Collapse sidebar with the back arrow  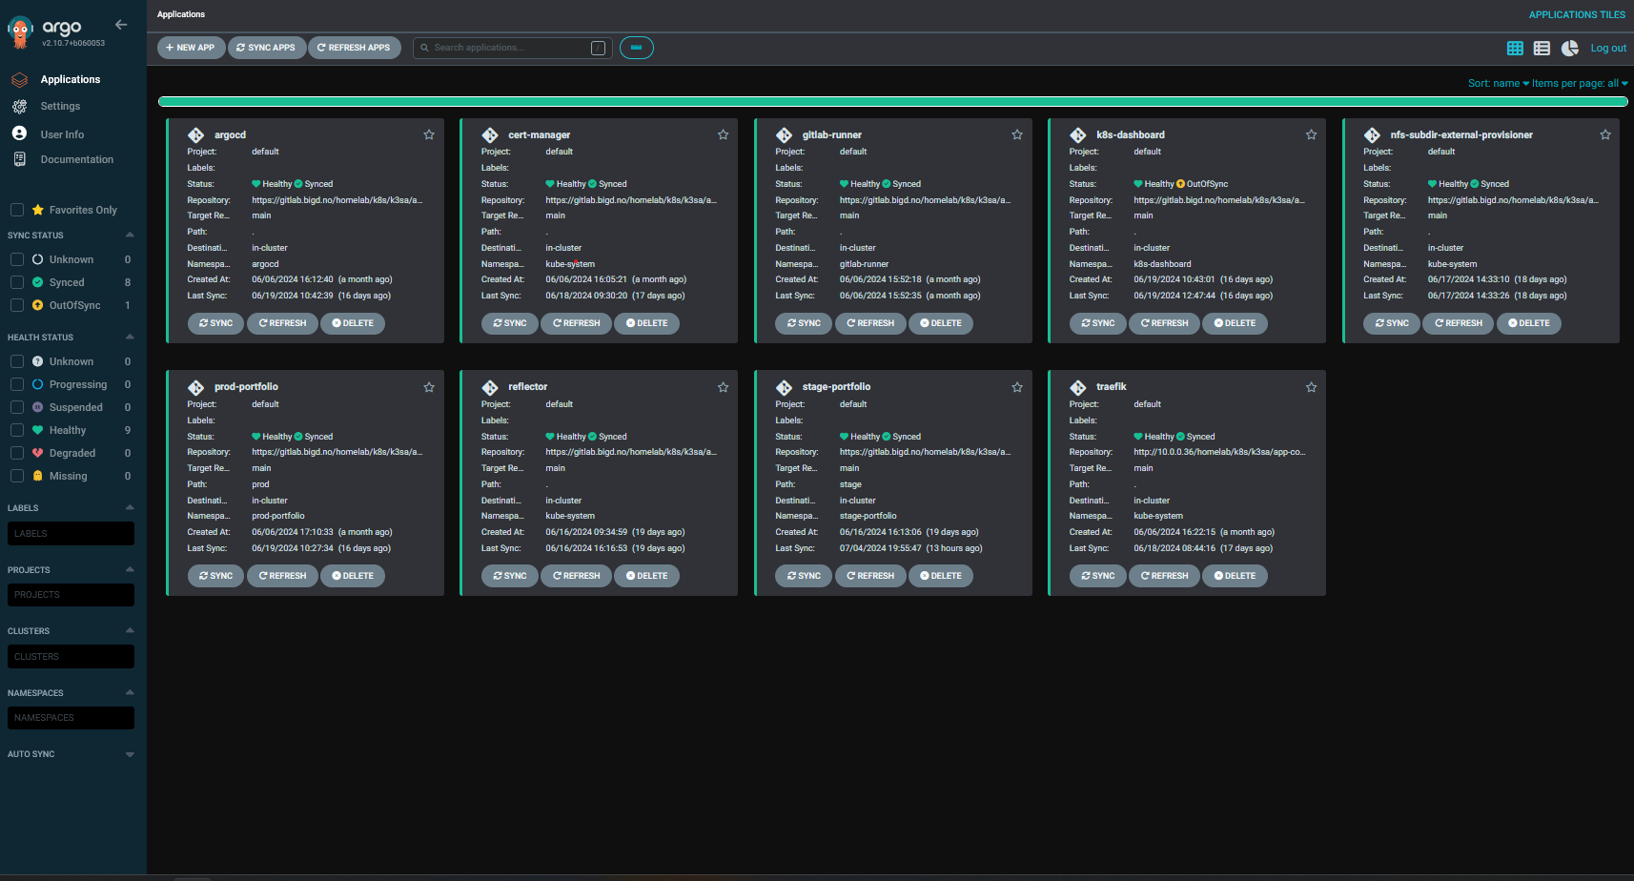pyautogui.click(x=121, y=25)
